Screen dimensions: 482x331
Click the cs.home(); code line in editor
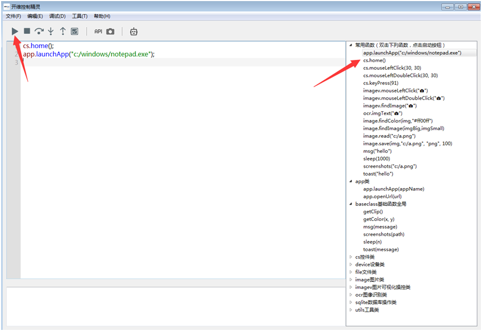(x=38, y=46)
